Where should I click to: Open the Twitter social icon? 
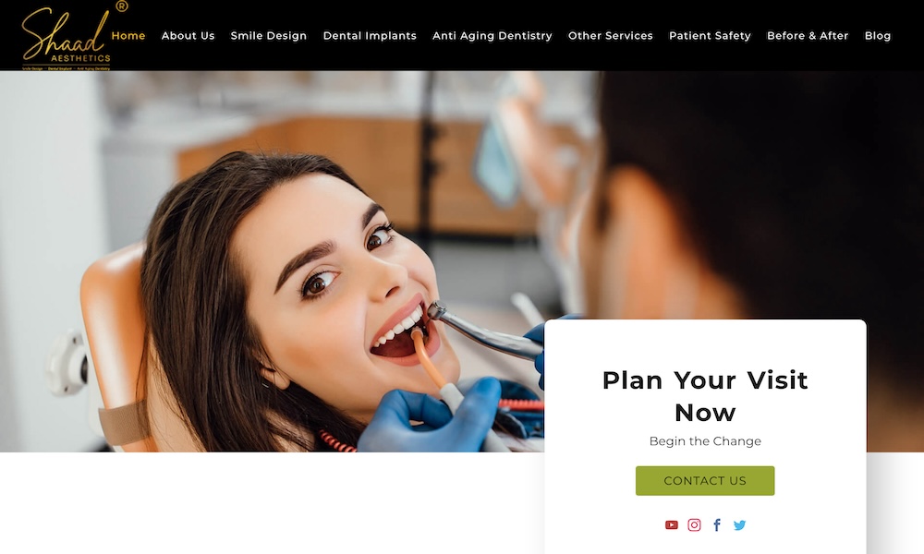[739, 524]
